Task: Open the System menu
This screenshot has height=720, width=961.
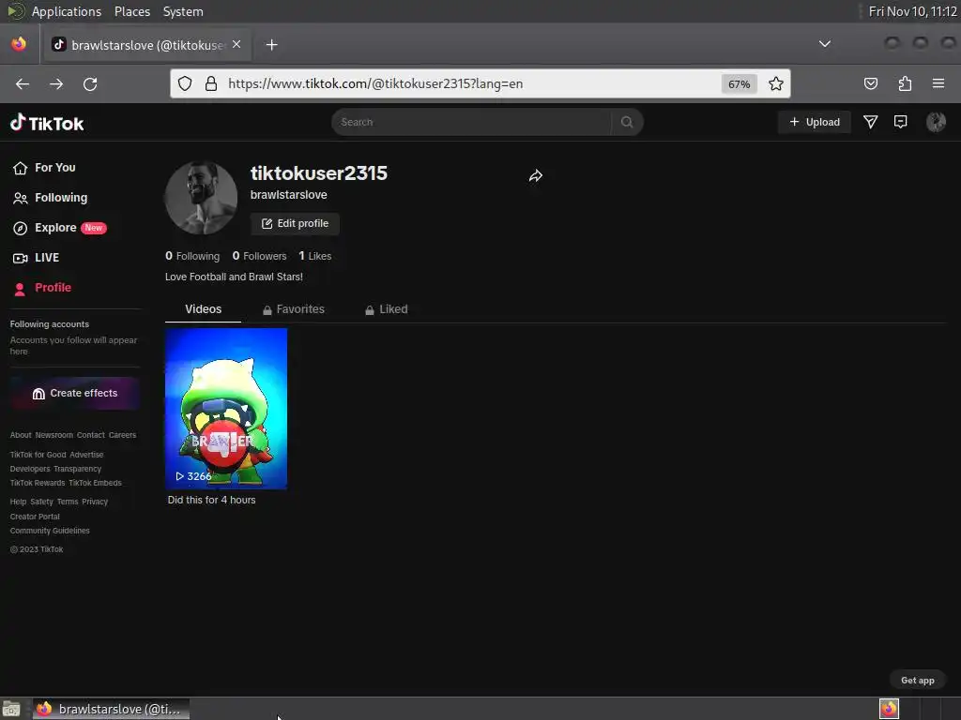Action: pos(183,11)
